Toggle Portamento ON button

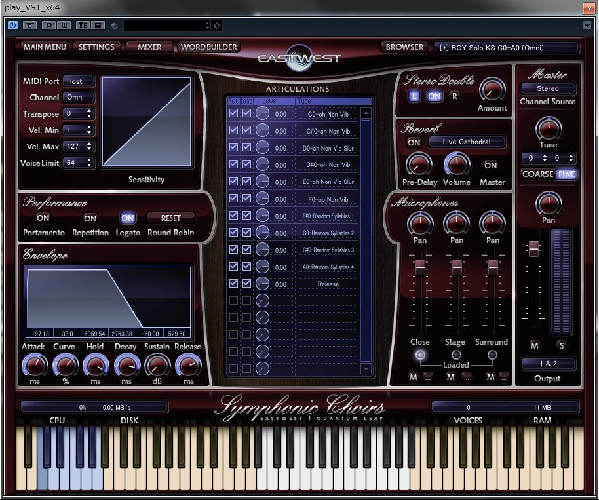[43, 218]
